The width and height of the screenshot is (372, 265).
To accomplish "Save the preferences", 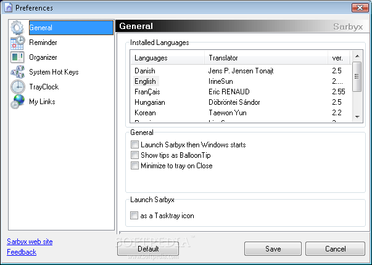I will pos(273,248).
